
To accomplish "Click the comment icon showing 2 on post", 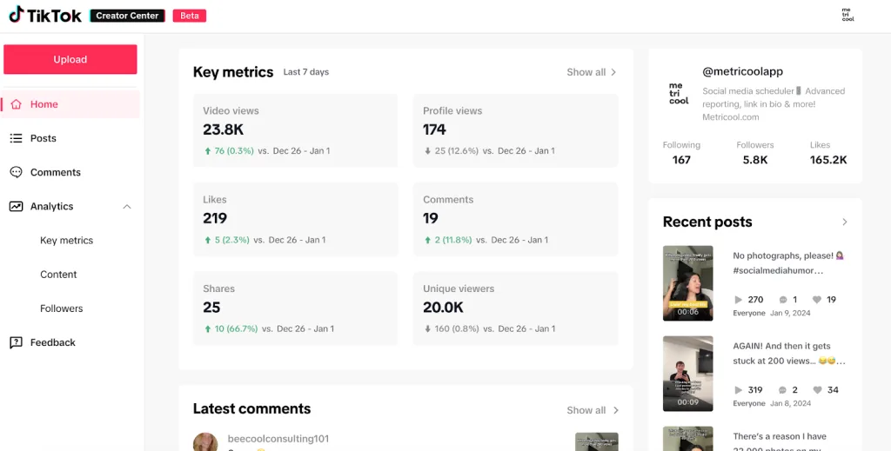I will (782, 389).
